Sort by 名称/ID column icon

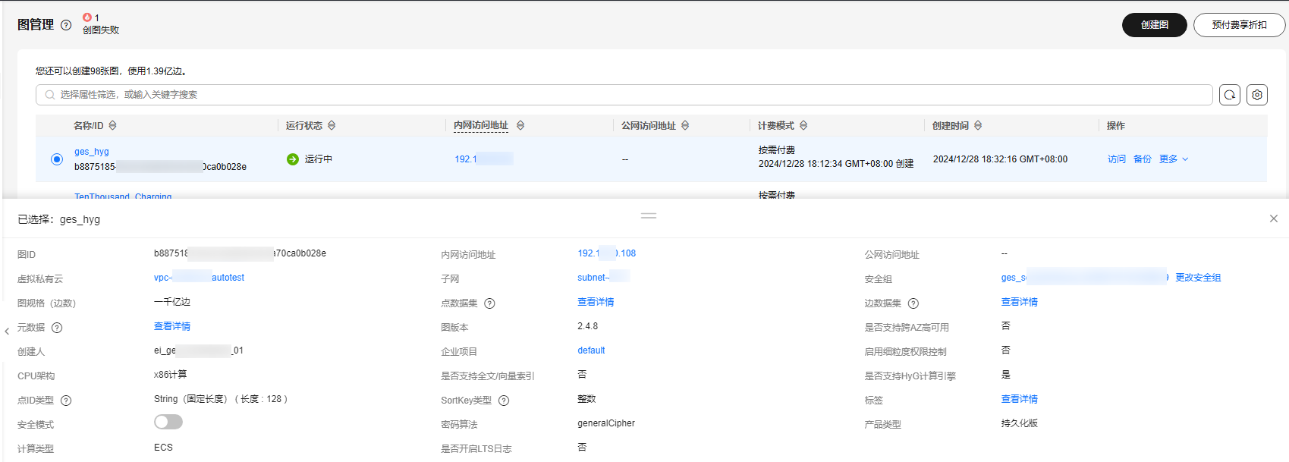point(113,125)
